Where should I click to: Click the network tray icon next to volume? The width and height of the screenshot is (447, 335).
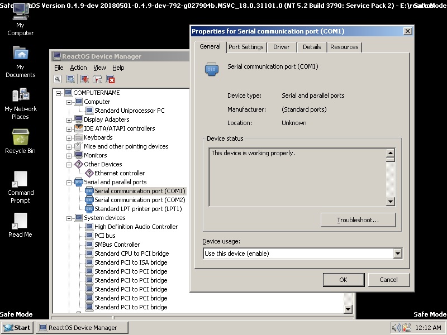click(x=407, y=328)
